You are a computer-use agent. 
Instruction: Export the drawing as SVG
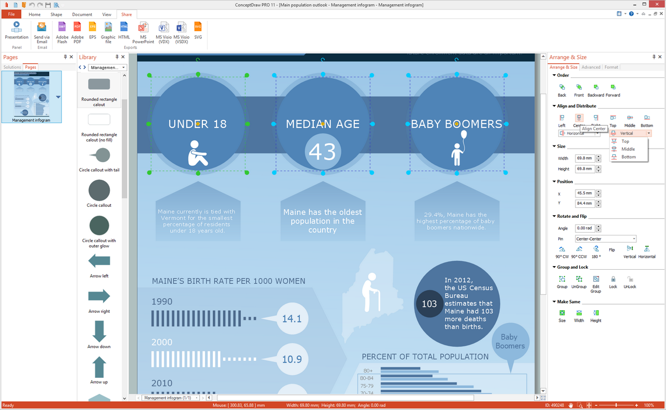[x=198, y=30]
